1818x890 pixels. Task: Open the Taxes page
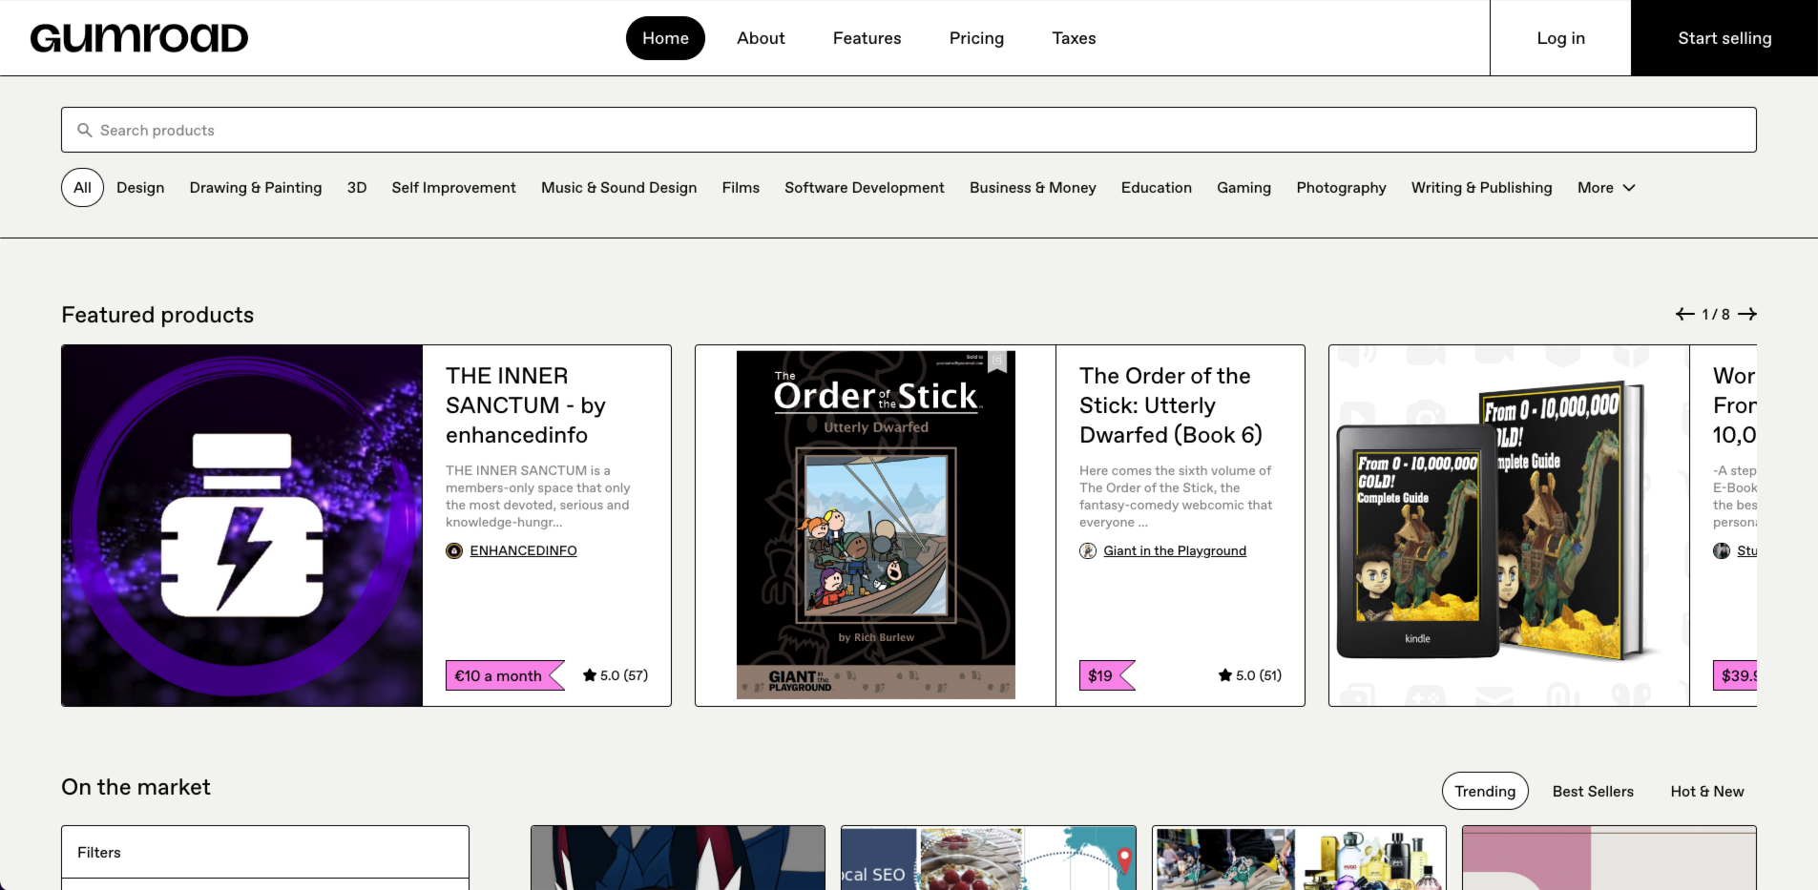coord(1074,38)
